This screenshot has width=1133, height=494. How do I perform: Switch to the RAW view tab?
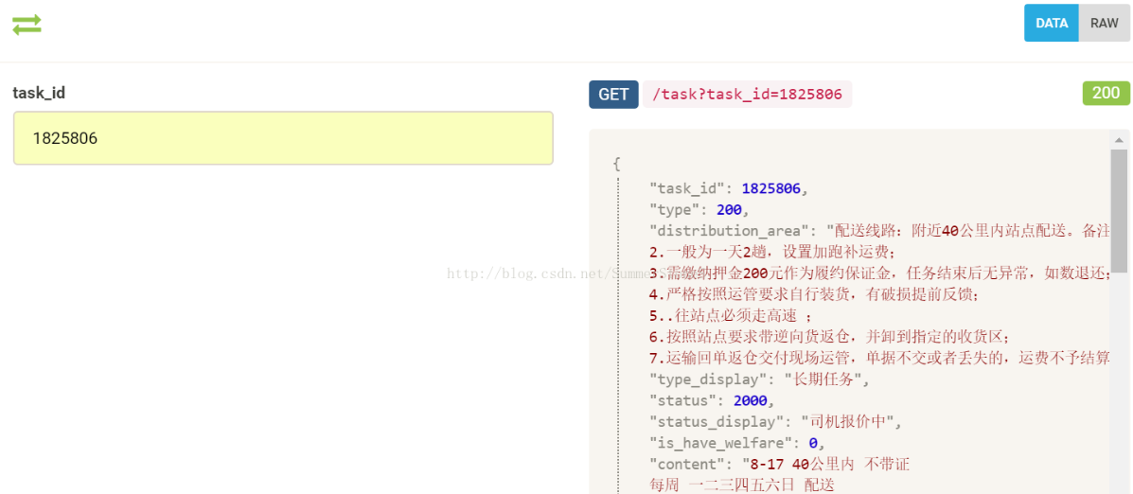point(1104,23)
